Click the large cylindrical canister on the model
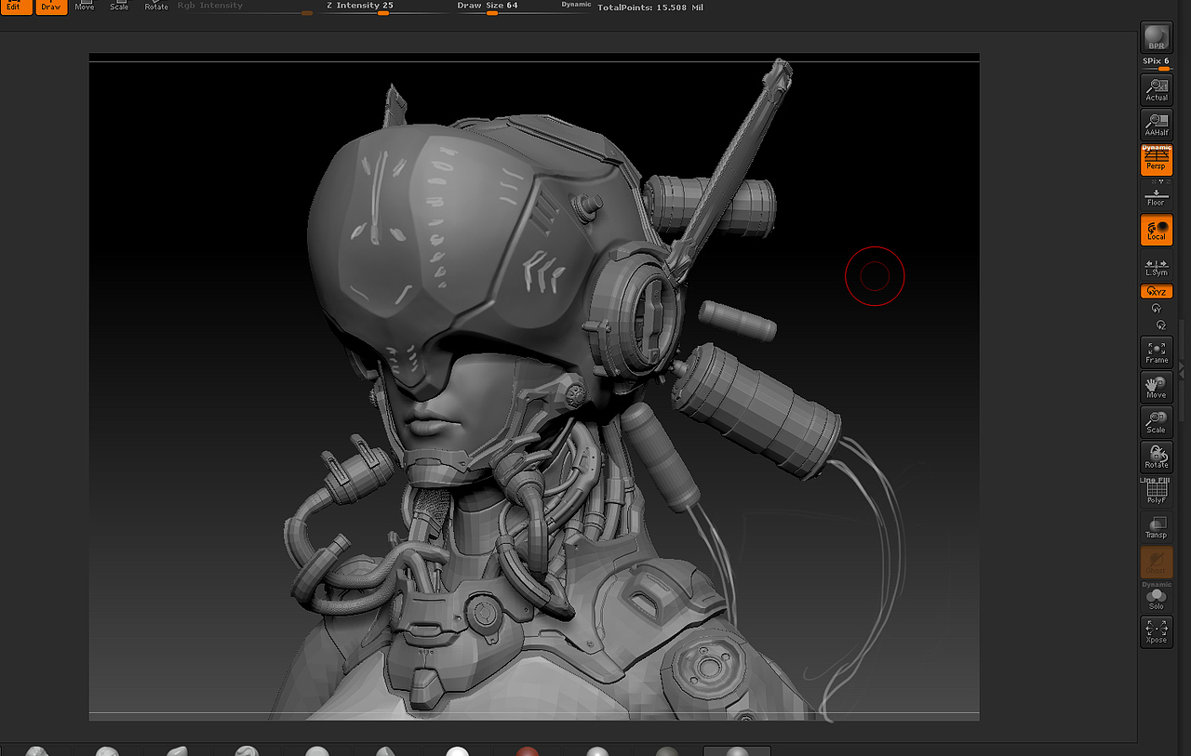This screenshot has height=756, width=1191. coord(756,410)
